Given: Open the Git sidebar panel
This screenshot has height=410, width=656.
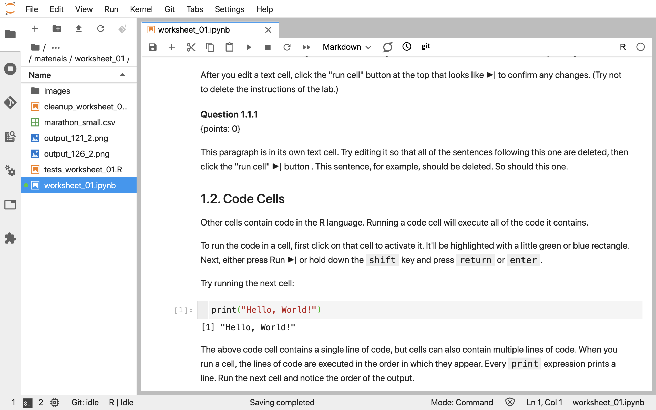Looking at the screenshot, I should (10, 103).
